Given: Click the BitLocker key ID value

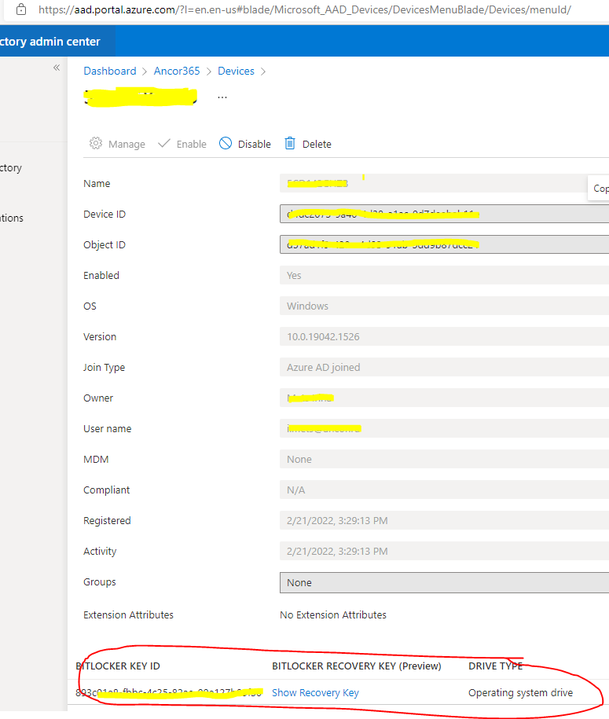Looking at the screenshot, I should pyautogui.click(x=169, y=692).
